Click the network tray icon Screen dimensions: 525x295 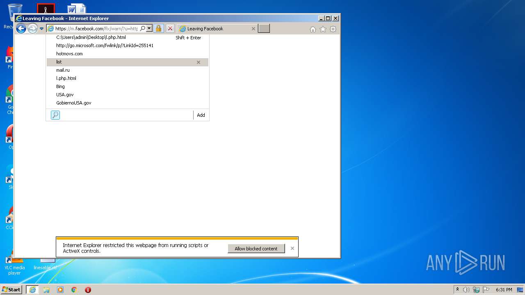coord(476,290)
